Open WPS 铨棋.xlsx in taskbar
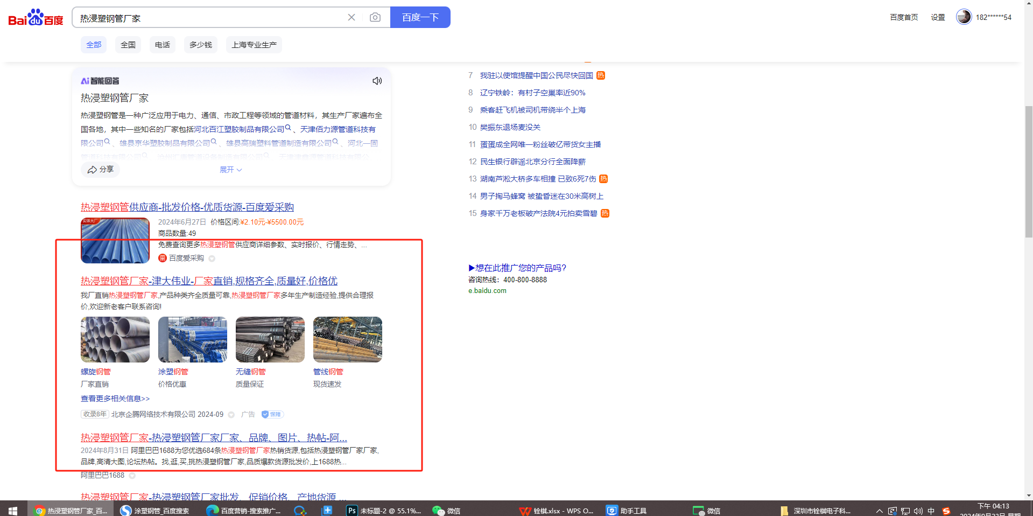This screenshot has width=1033, height=516. (x=557, y=510)
